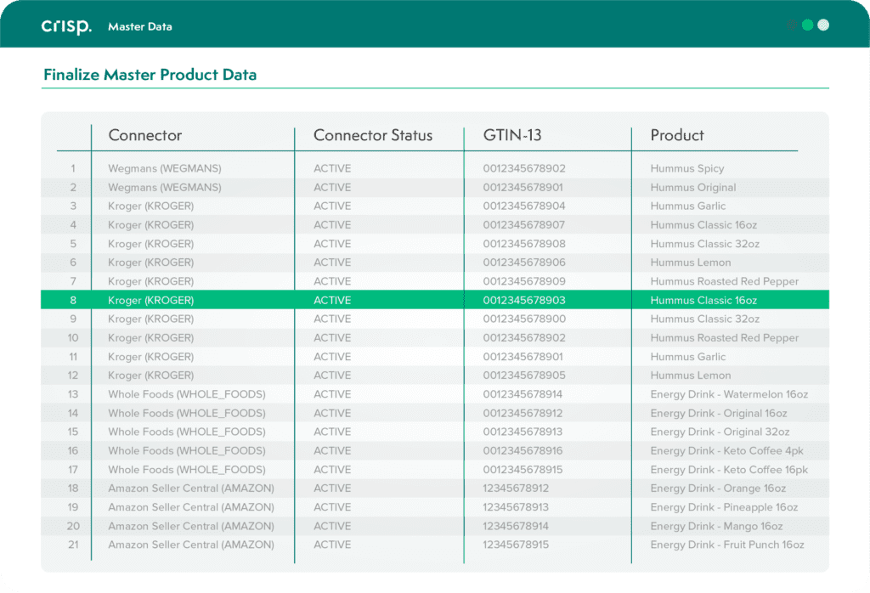Click GTIN 0012345678905
Screen dimensions: 870x593
click(x=523, y=376)
